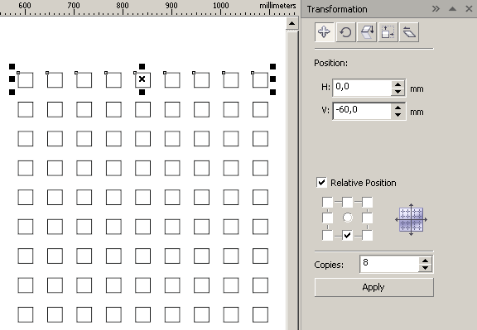Viewport: 477px width, 330px height.
Task: Select the Position transformation icon
Action: click(324, 32)
